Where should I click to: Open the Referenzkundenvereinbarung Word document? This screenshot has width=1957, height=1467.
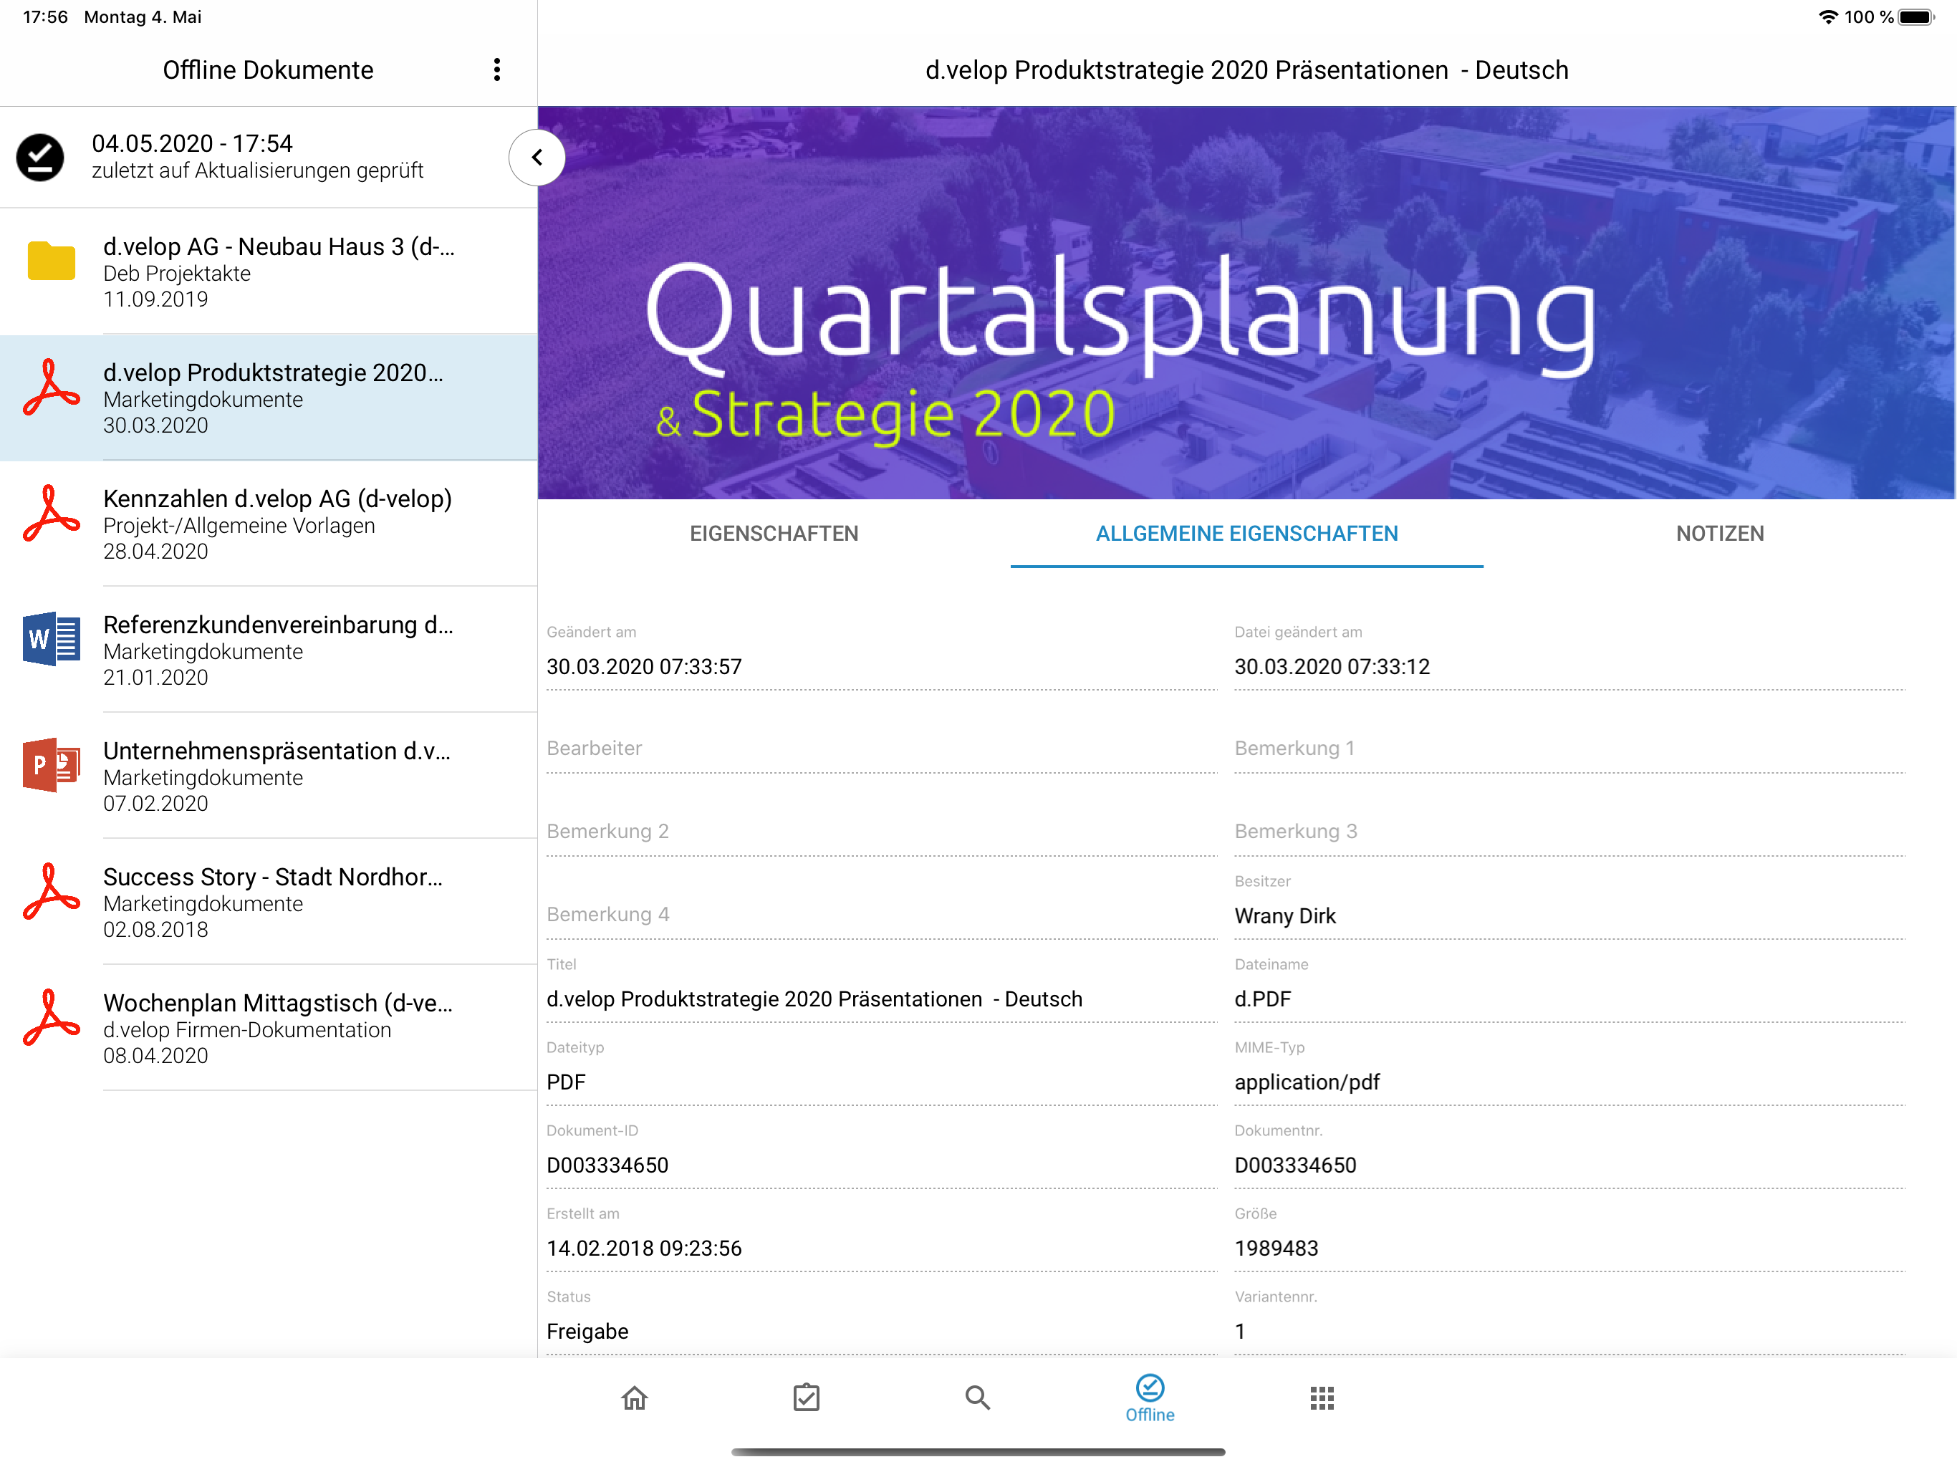(x=269, y=650)
